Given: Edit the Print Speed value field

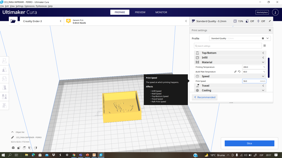Looking at the screenshot, I should [254, 81].
